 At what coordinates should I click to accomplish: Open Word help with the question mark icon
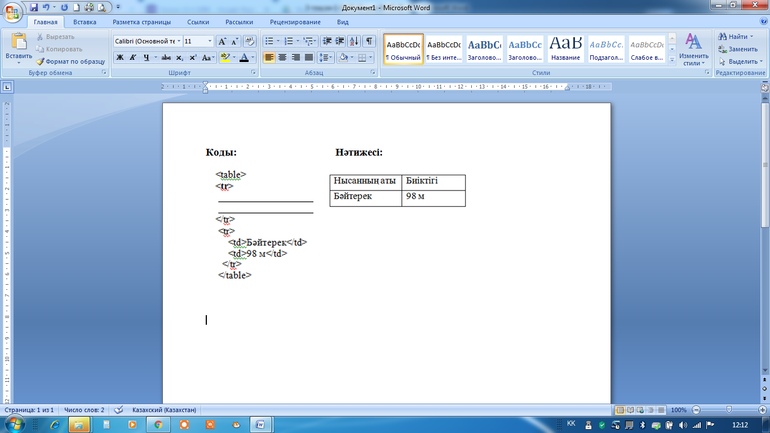[x=763, y=22]
